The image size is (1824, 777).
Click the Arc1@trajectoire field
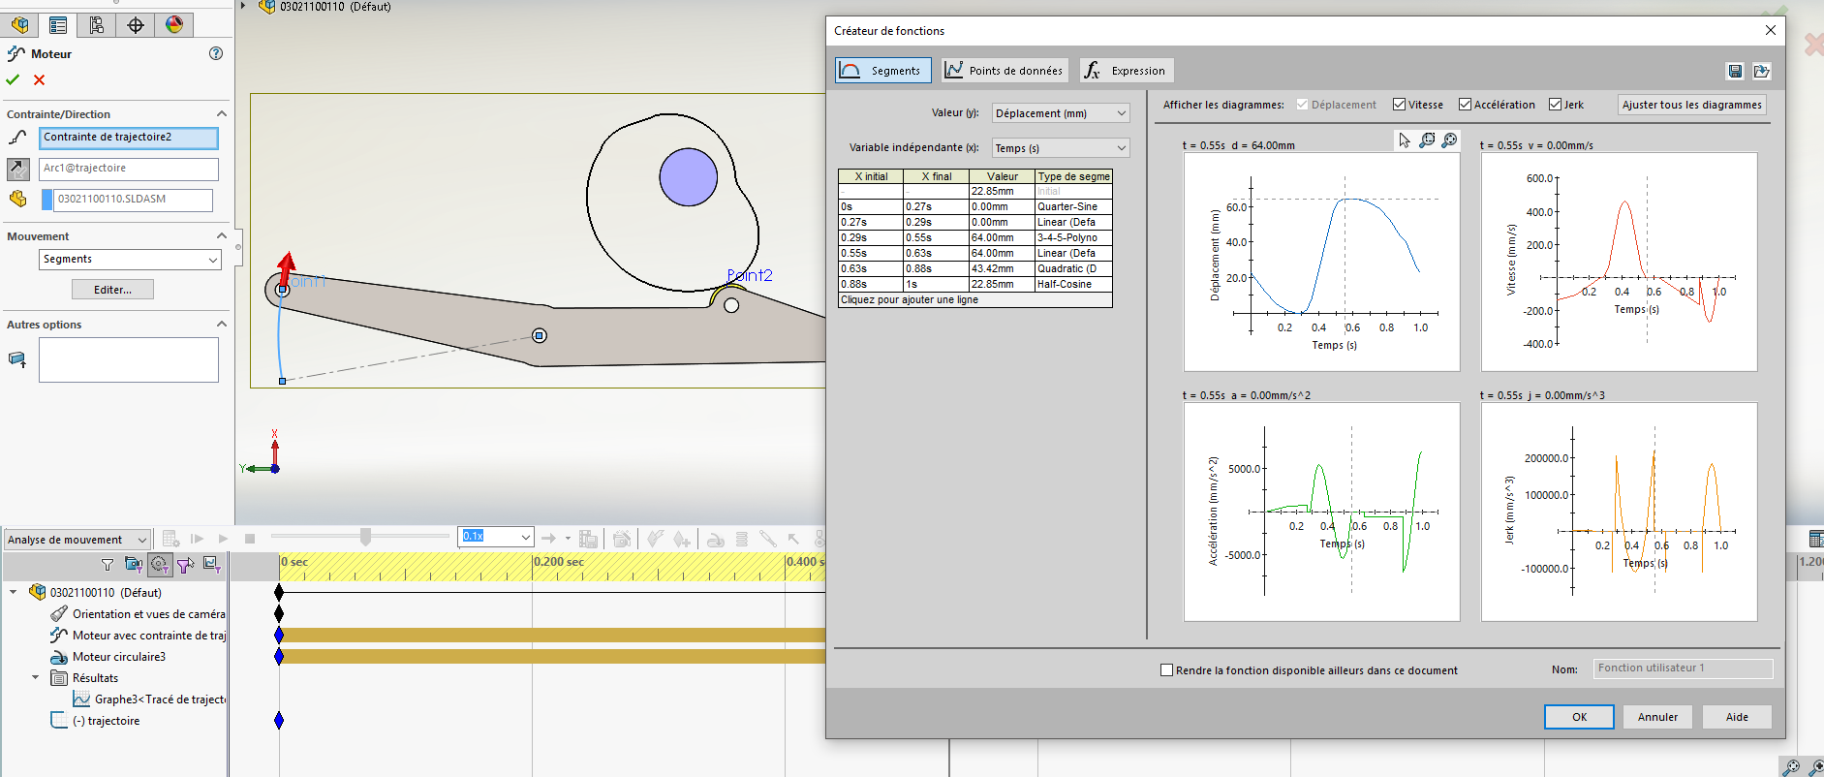[x=129, y=169]
